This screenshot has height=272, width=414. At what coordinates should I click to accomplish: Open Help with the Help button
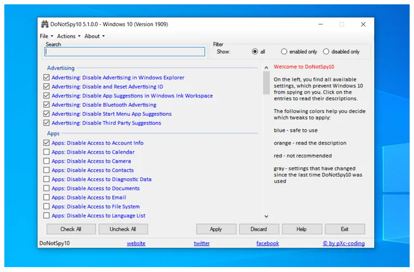pos(302,229)
